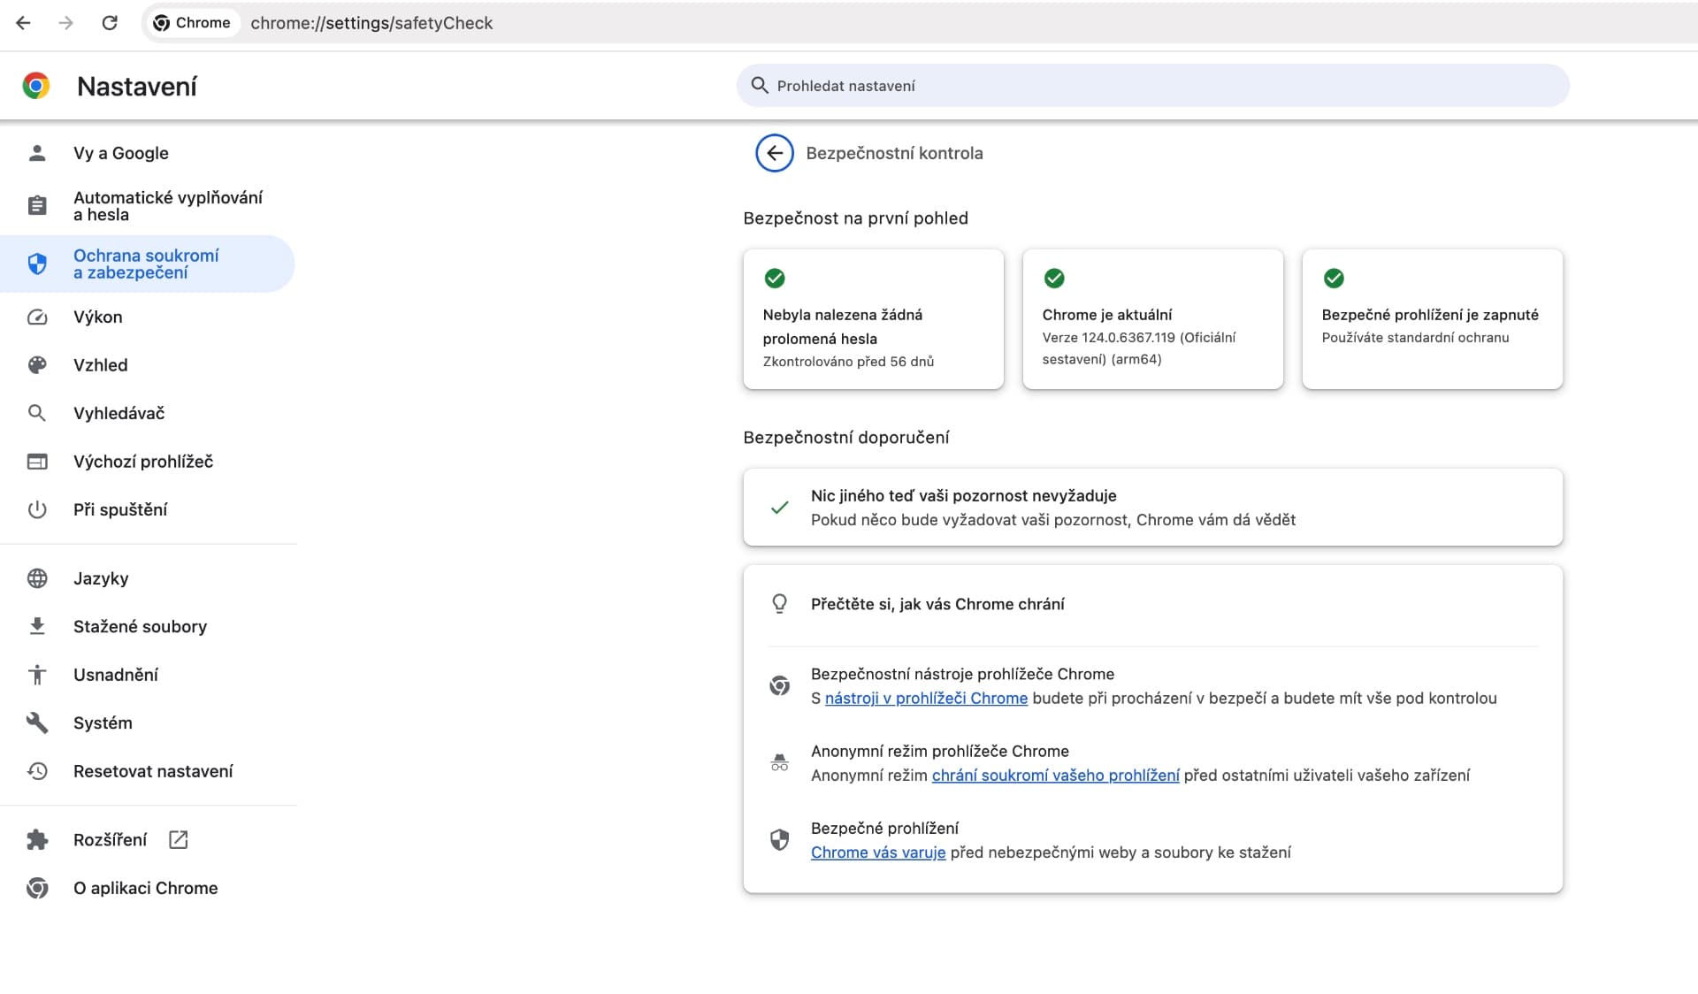1698x994 pixels.
Task: Click the globe icon for Jazyky
Action: tap(37, 578)
